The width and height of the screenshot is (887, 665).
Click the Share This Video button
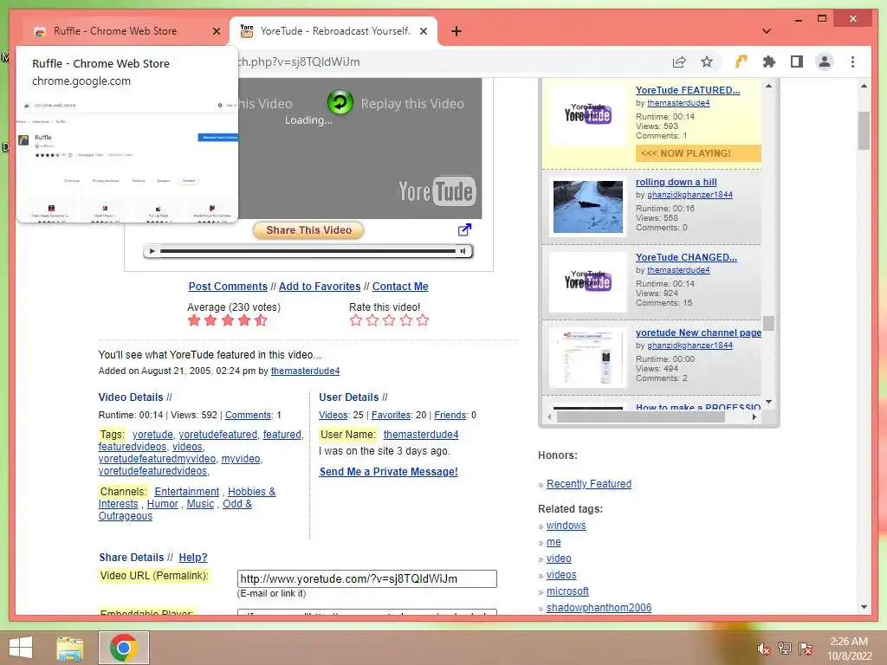coord(308,230)
